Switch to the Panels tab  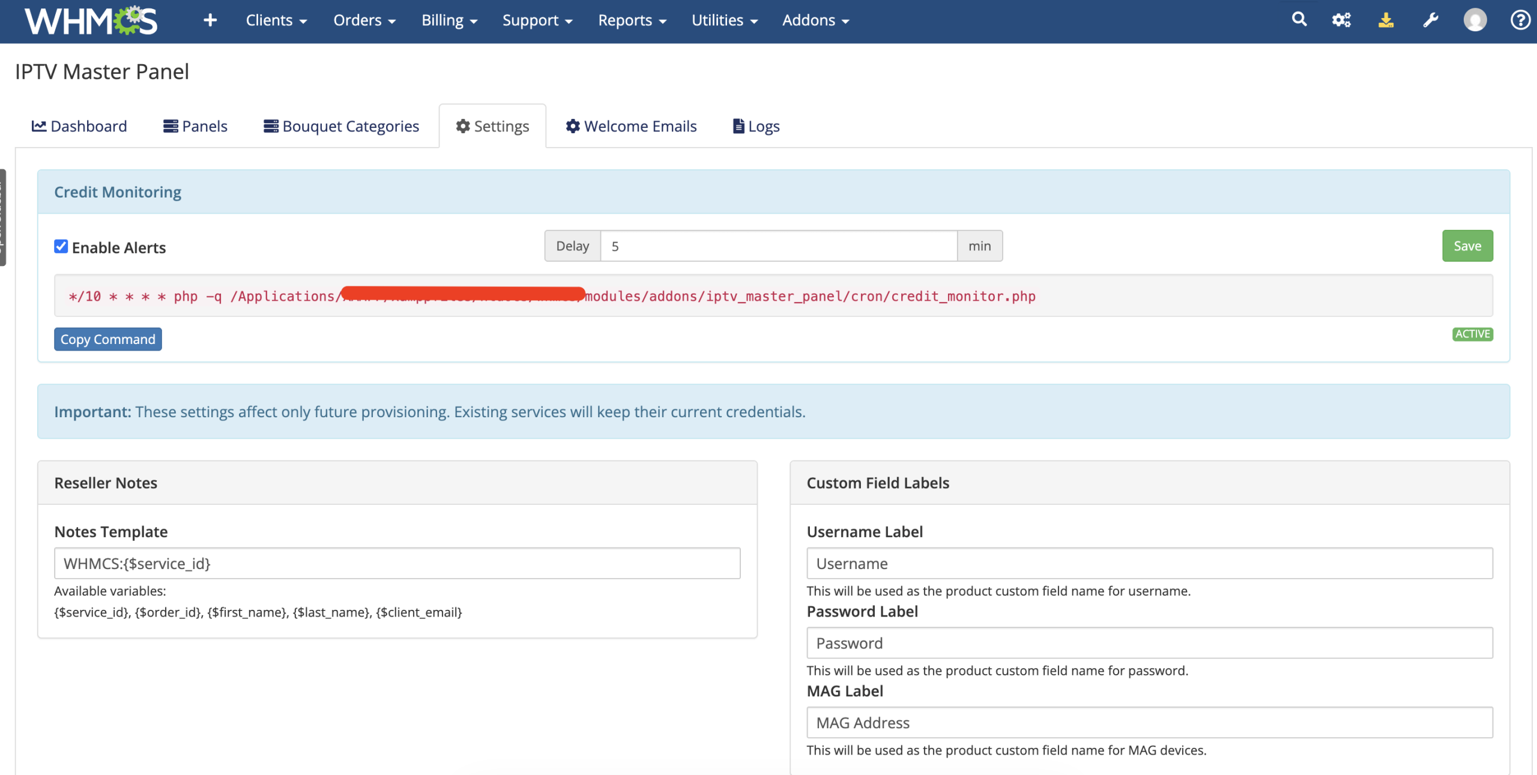195,126
